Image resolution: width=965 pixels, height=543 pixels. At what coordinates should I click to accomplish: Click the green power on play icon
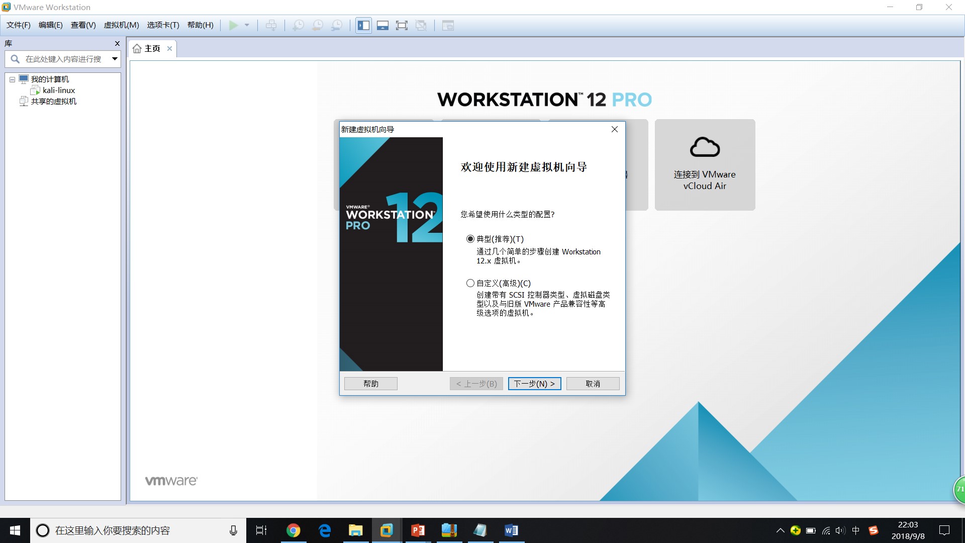coord(233,25)
